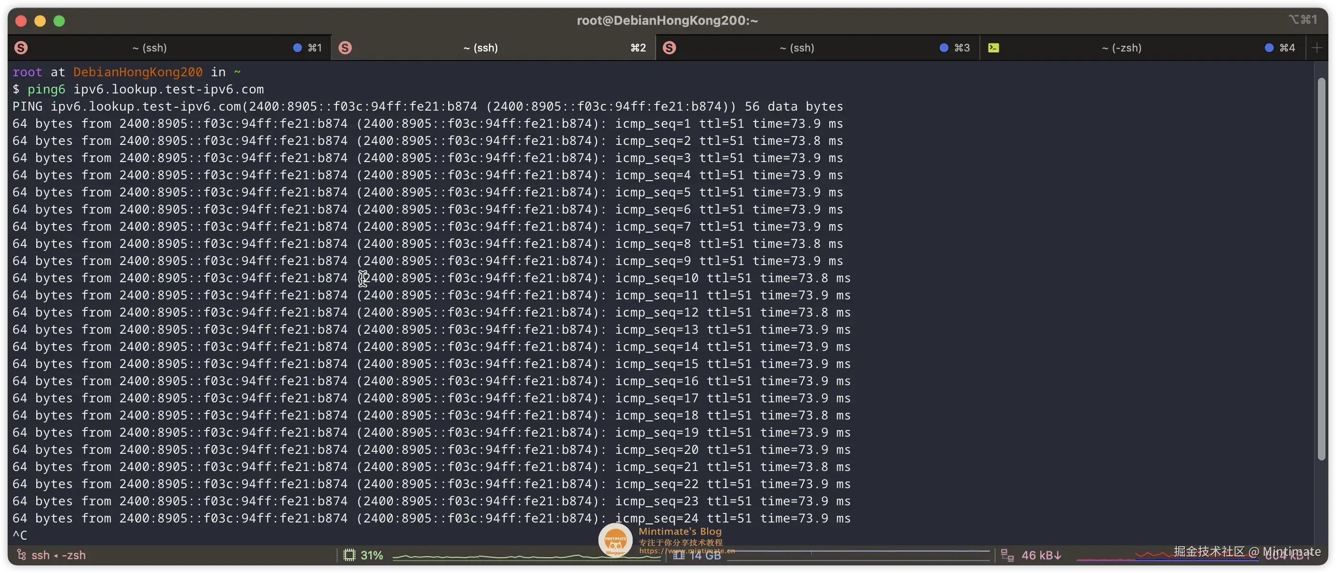Click the terminal icon on the ~ (-zsh) tab

[994, 47]
